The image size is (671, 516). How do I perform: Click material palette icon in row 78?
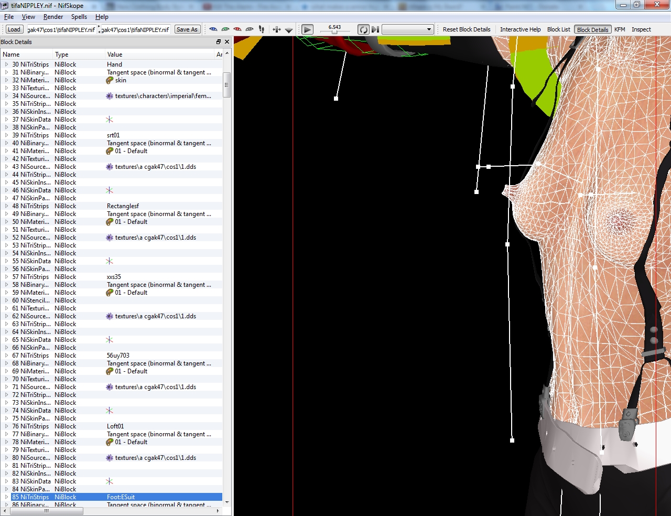(x=110, y=442)
